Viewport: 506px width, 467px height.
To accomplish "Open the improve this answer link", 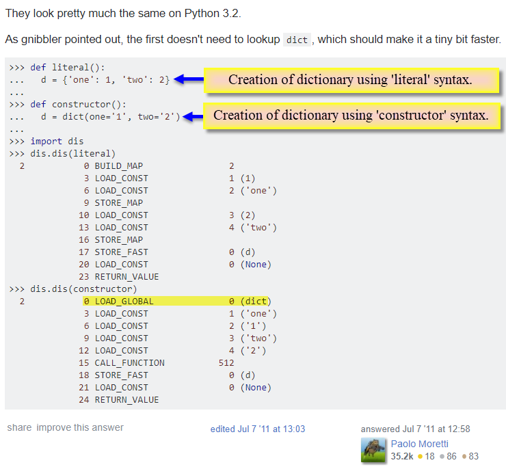I will pos(80,428).
